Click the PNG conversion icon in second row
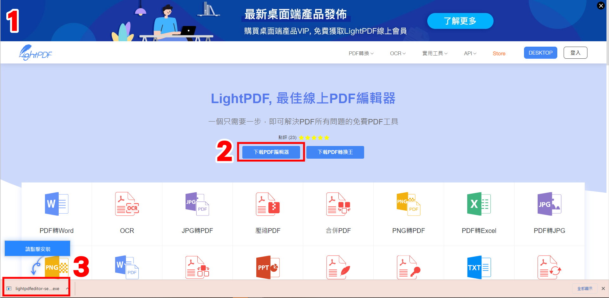The height and width of the screenshot is (298, 609). pos(56,268)
